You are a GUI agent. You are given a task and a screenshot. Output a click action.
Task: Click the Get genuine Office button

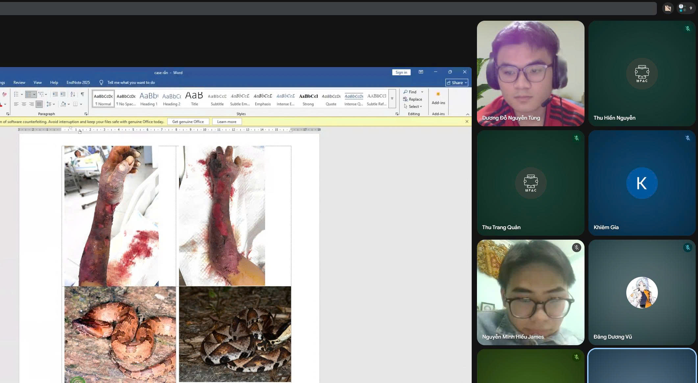188,122
